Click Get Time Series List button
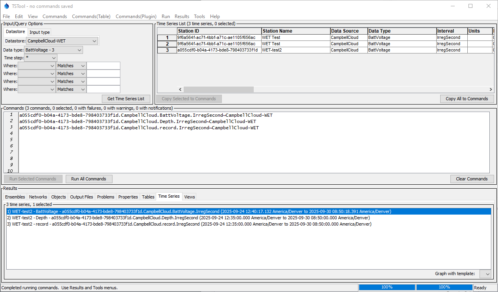 (x=126, y=99)
